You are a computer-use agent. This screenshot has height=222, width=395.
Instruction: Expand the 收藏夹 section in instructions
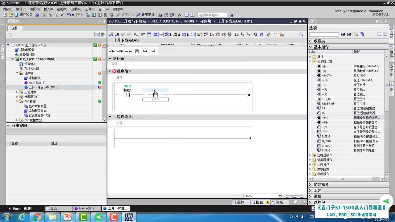[x=310, y=41]
